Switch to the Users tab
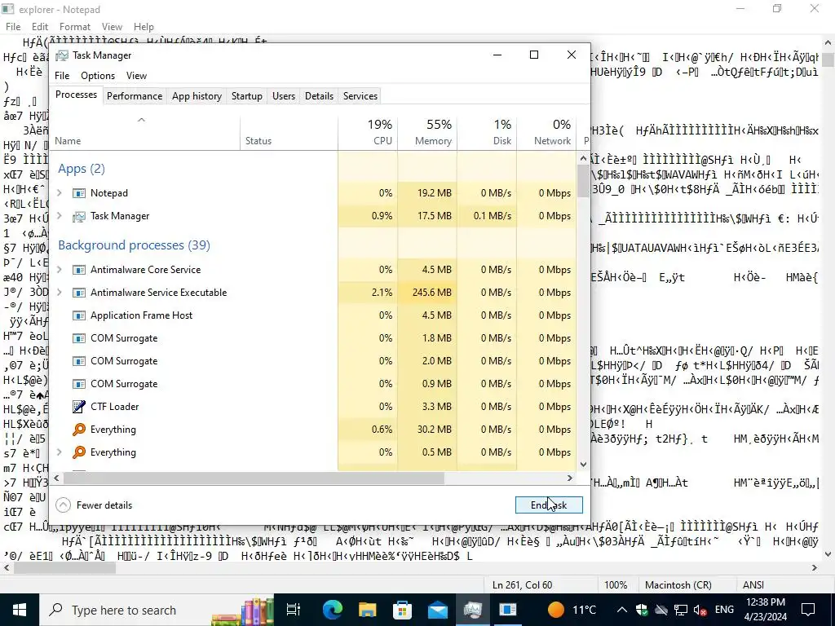 coord(284,96)
